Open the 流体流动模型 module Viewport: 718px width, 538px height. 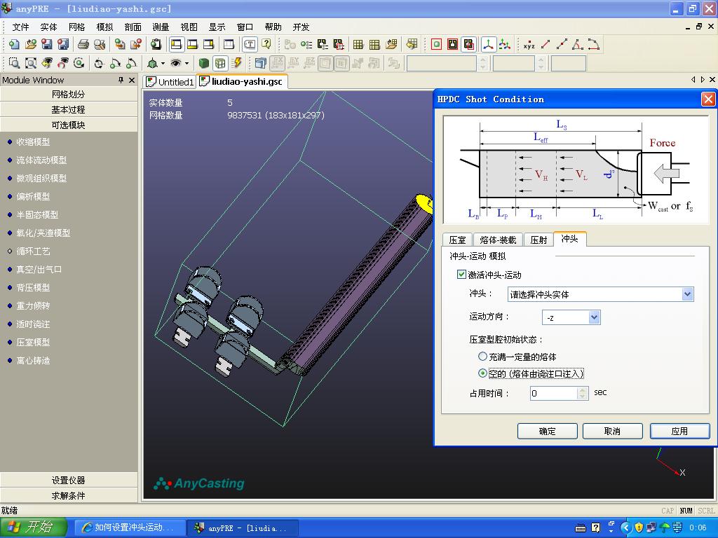(x=41, y=160)
